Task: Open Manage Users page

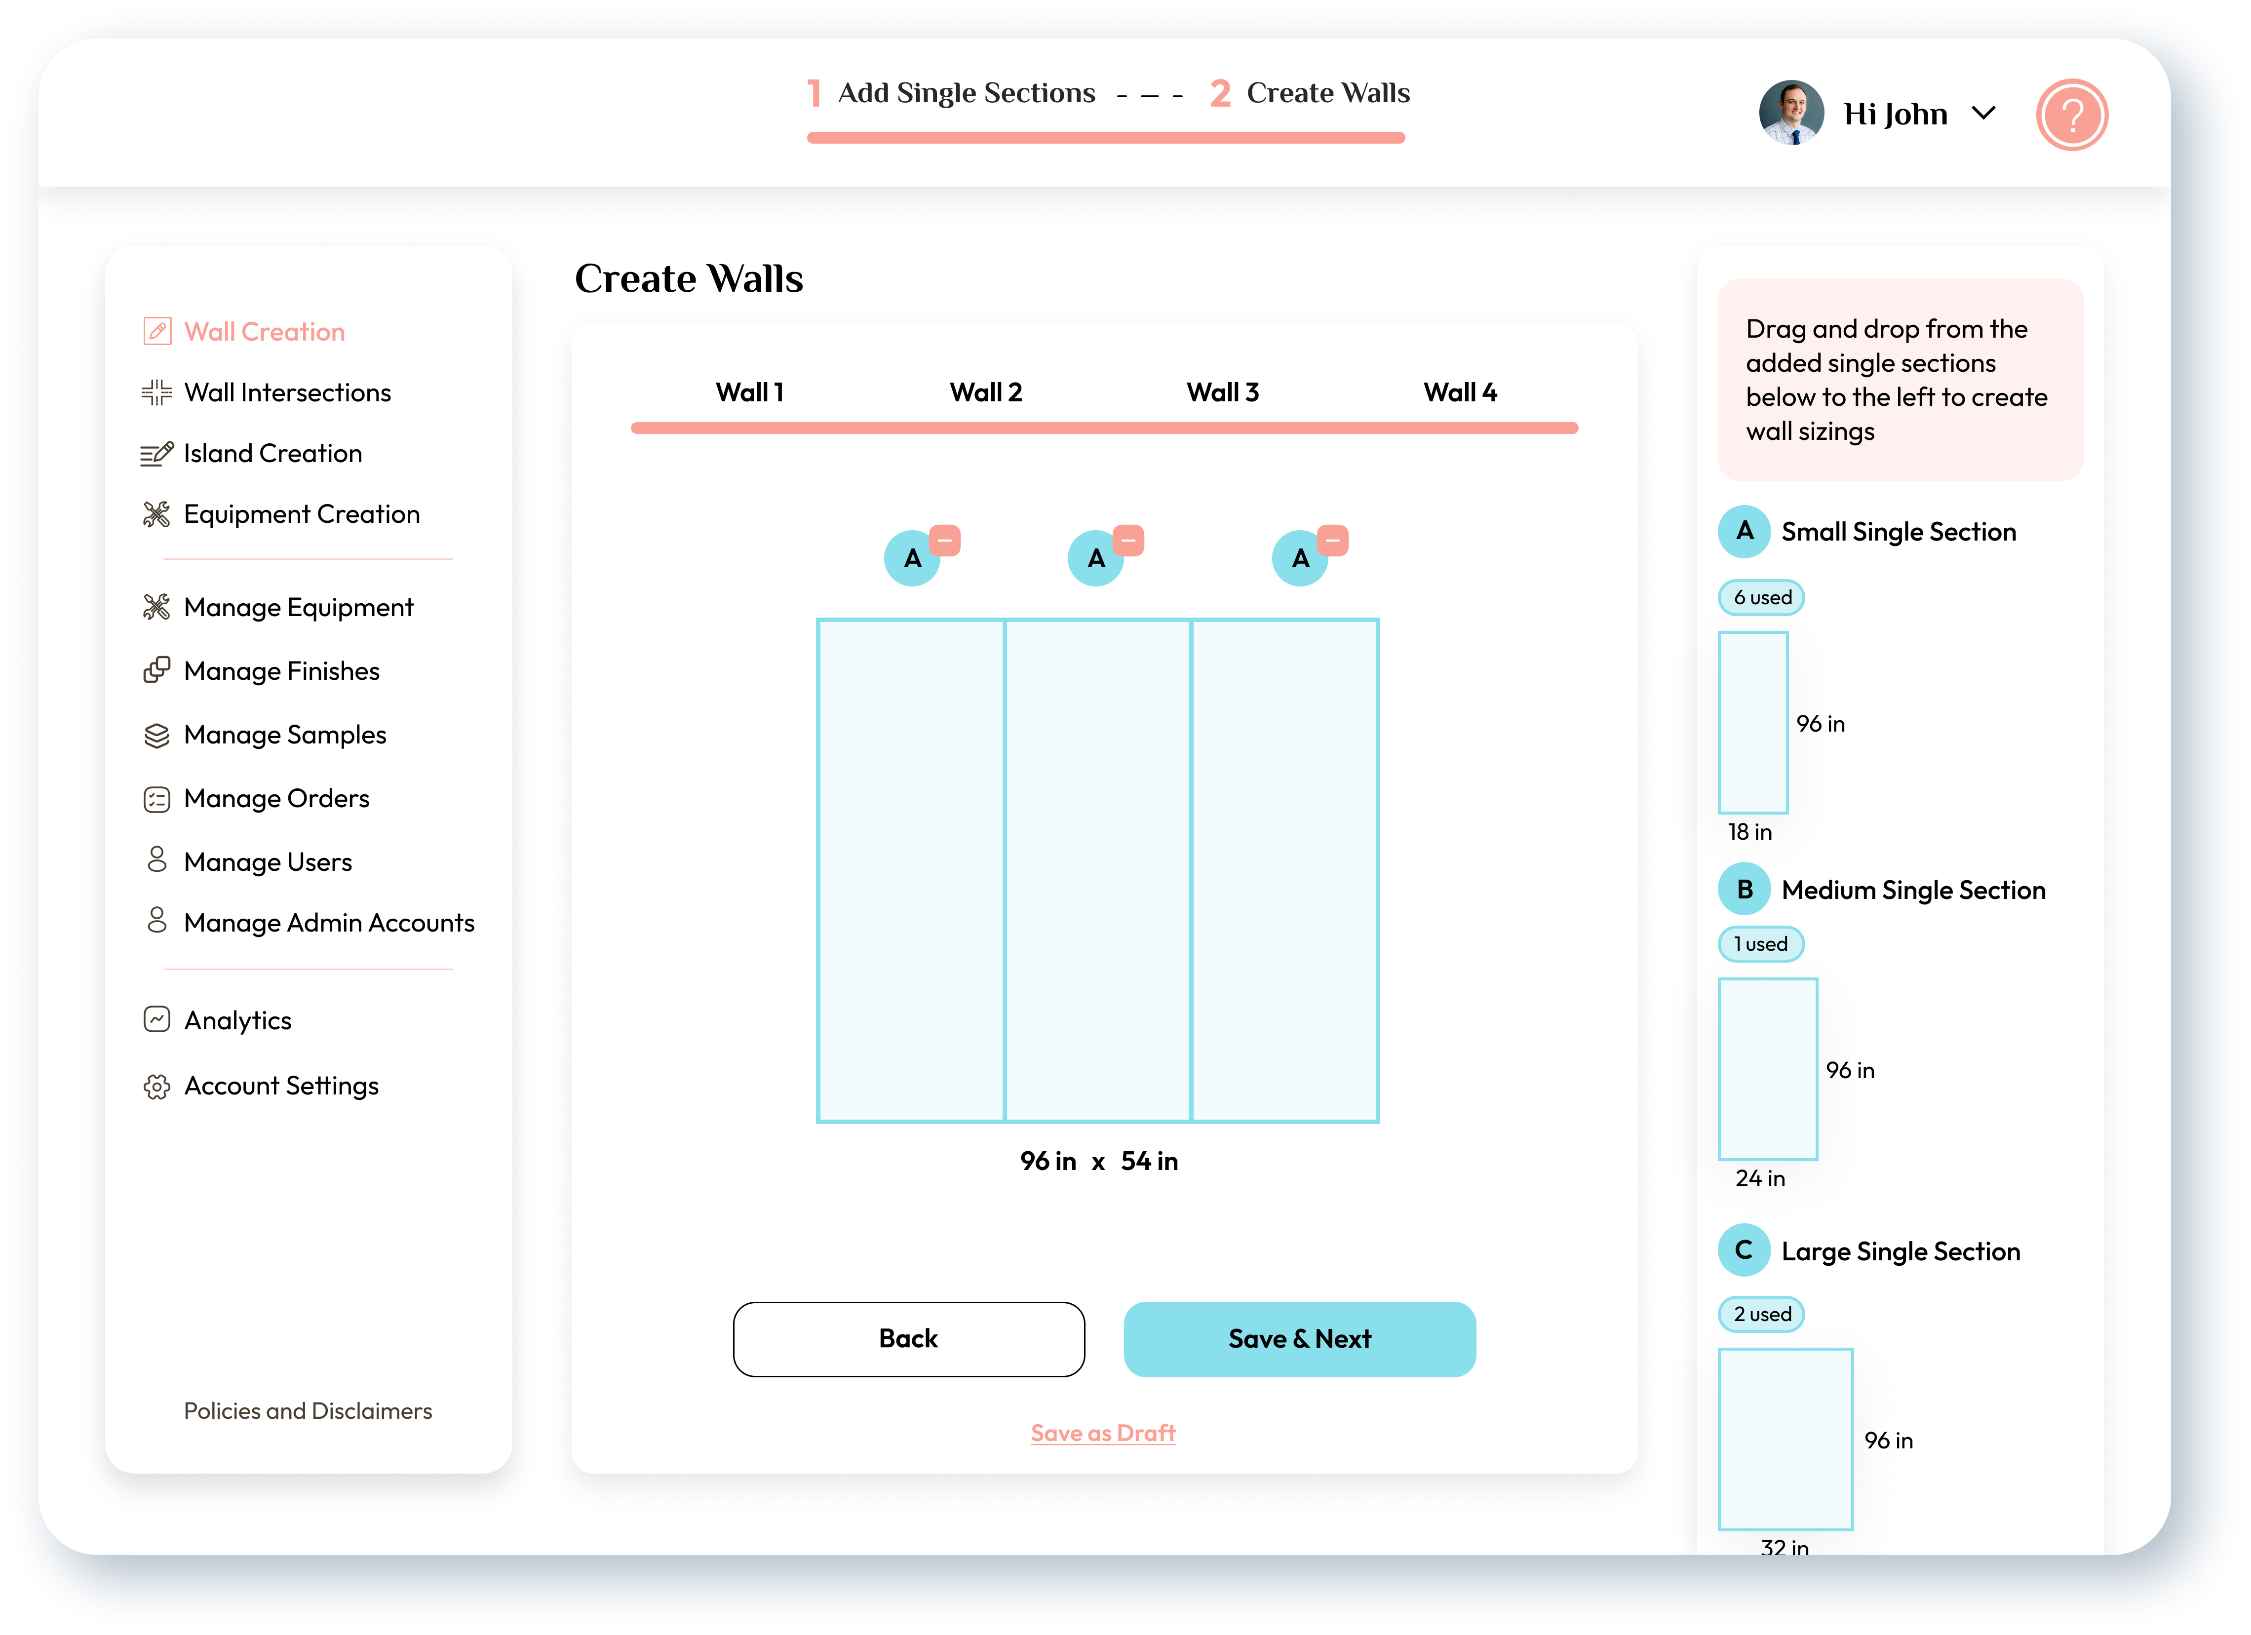Action: coord(268,862)
